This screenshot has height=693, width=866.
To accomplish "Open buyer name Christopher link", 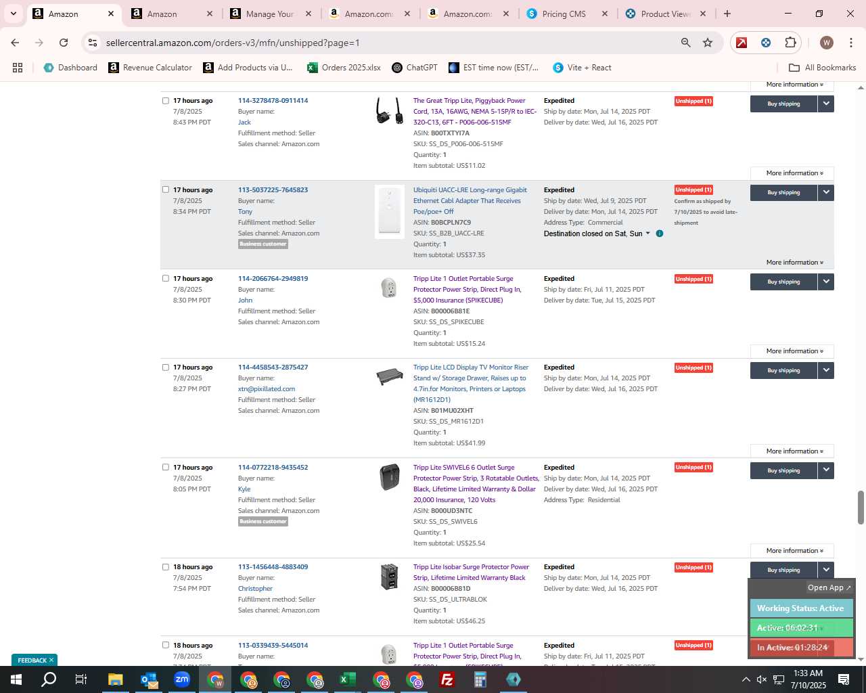I will tap(255, 589).
